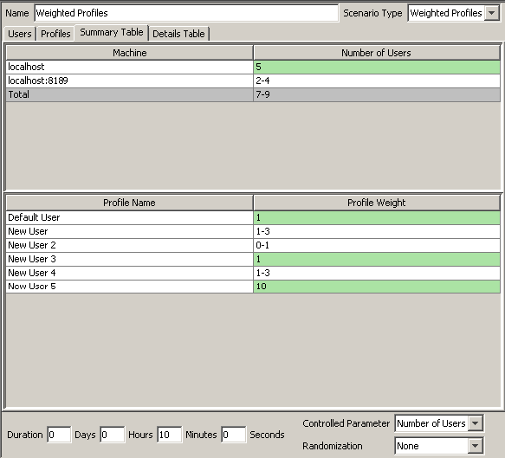Click the Name field containing Weighted Profiles
This screenshot has width=505, height=458.
(186, 13)
